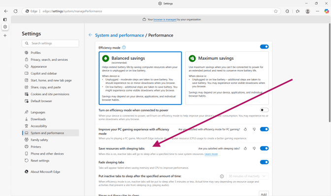Reload the page with refresh icon
This screenshot has height=196, width=331.
pos(15,11)
